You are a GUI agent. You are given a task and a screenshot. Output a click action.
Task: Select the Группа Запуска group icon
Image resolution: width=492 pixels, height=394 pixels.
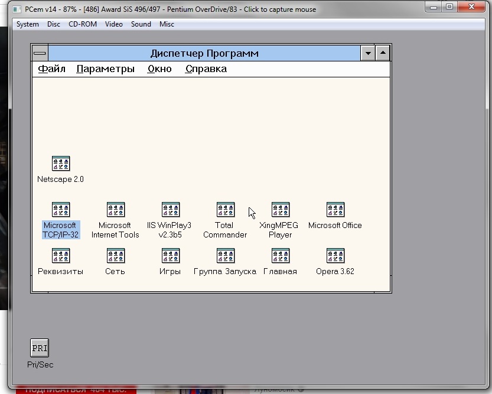tap(225, 256)
